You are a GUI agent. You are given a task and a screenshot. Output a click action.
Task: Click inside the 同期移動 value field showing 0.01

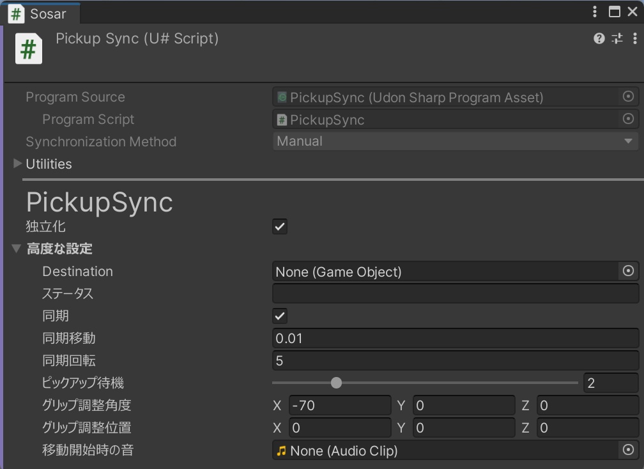pyautogui.click(x=383, y=338)
